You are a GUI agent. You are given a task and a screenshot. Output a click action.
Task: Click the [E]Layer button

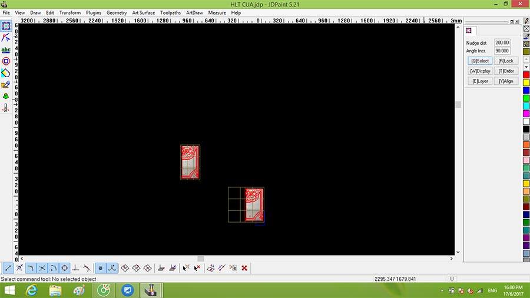point(480,81)
